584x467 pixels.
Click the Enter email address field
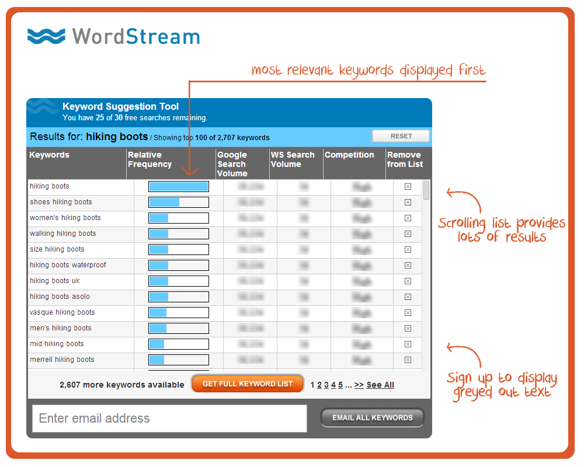[169, 419]
